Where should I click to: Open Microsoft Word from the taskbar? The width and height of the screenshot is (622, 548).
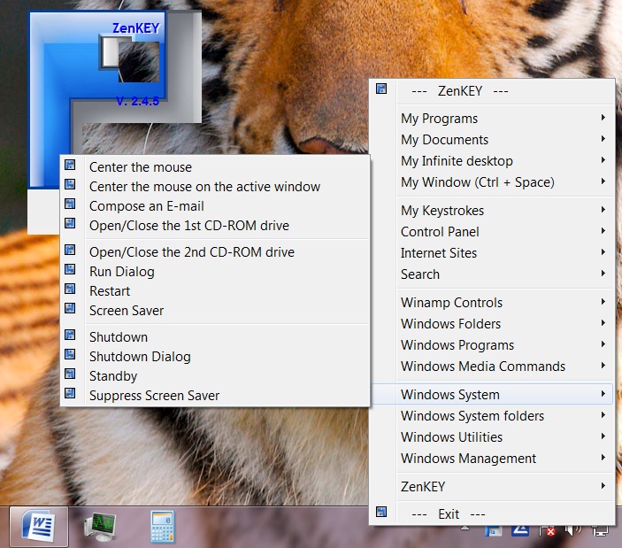pos(38,526)
